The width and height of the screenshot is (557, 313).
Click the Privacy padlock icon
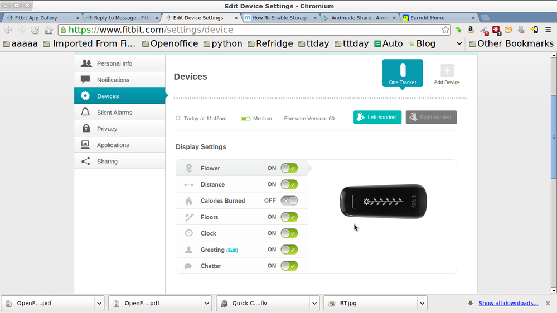coord(86,128)
